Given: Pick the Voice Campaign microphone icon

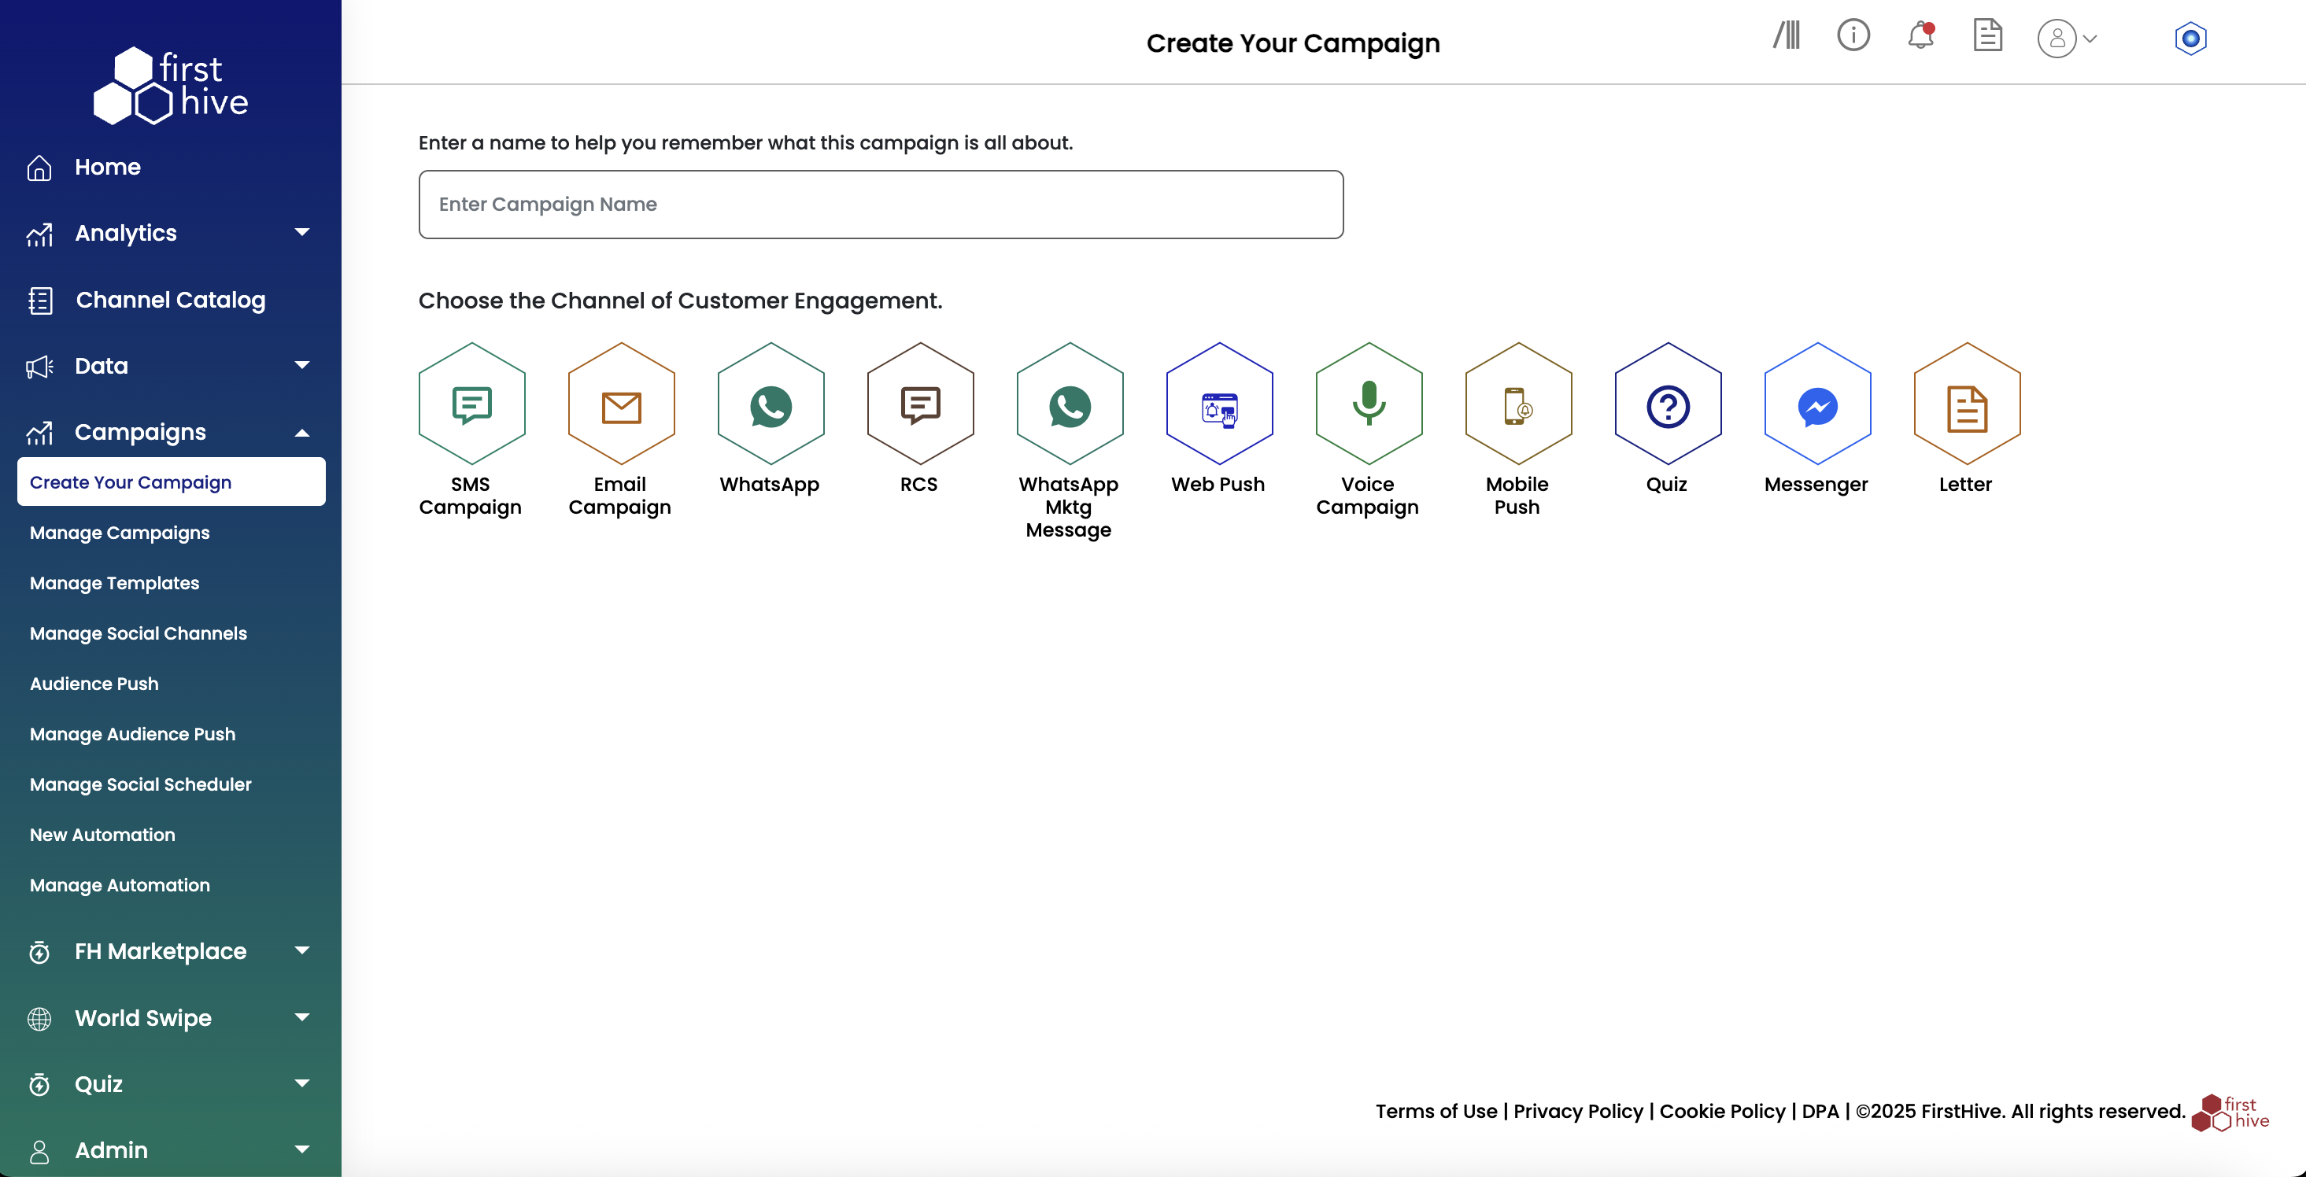Looking at the screenshot, I should point(1369,404).
